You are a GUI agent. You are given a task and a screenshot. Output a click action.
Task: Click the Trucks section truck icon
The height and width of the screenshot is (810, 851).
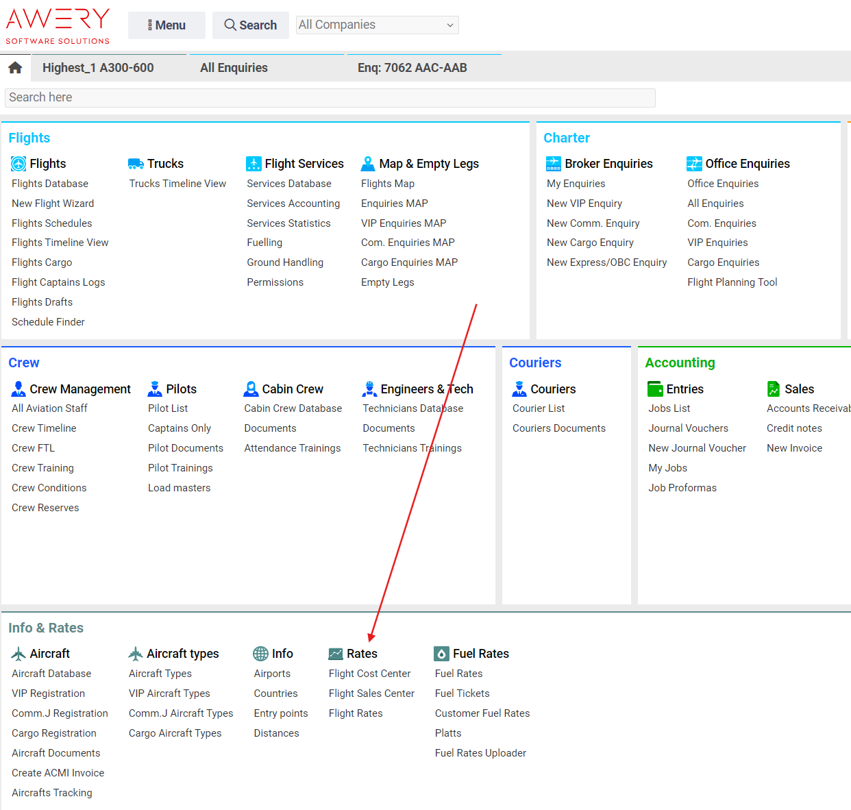coord(136,164)
